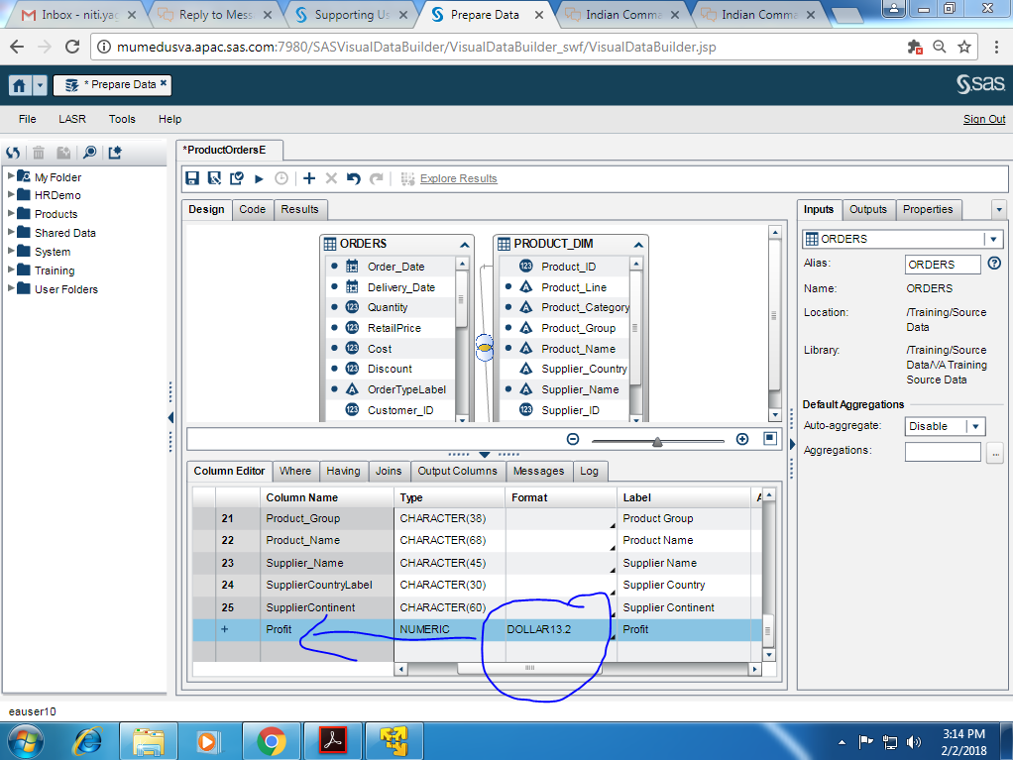Redo the last undone action

click(x=375, y=178)
